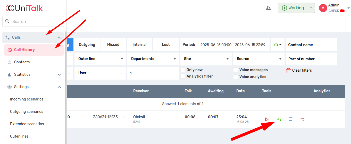
Task: Click the Part of number field
Action: pyautogui.click(x=311, y=59)
